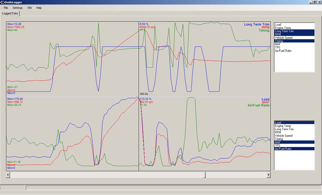Deselect MAF in the lower channel list

click(x=278, y=142)
